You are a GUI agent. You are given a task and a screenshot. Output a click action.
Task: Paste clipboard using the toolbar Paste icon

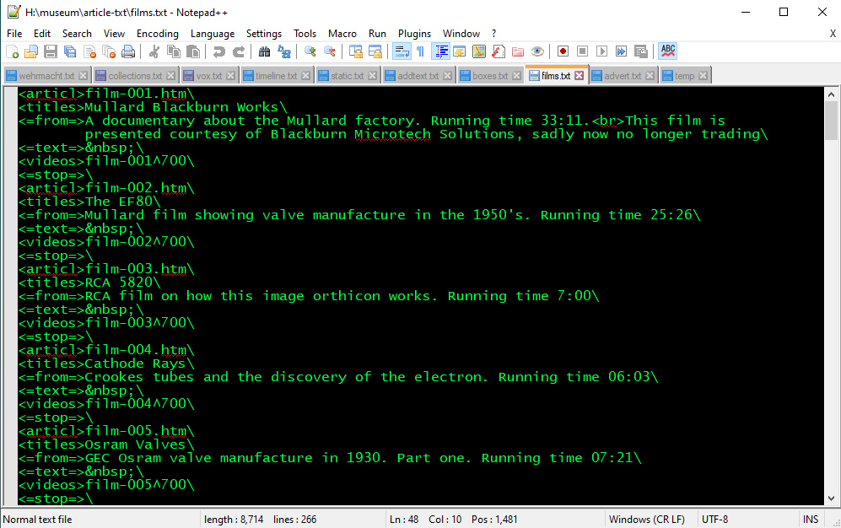[x=192, y=51]
